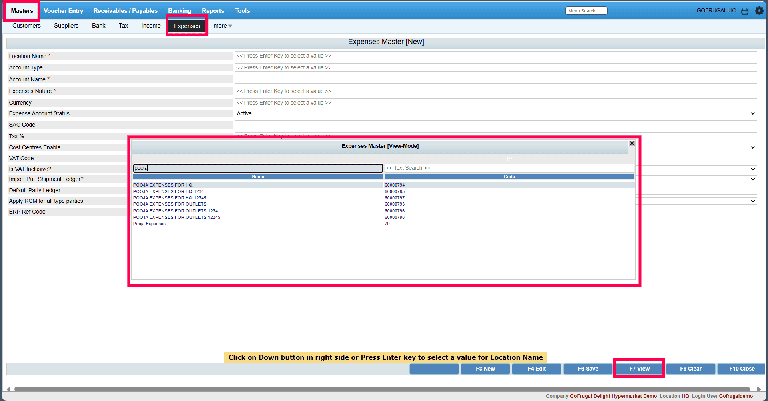The height and width of the screenshot is (401, 768).
Task: Open the Reports menu
Action: click(x=213, y=11)
